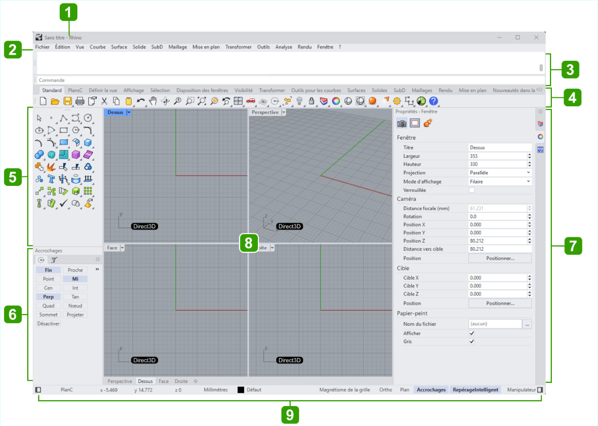
Task: Click the Undo arrow icon
Action: click(141, 101)
